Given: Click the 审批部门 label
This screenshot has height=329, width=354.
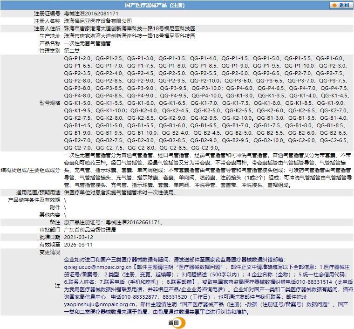Looking at the screenshot, I should coord(50,230).
